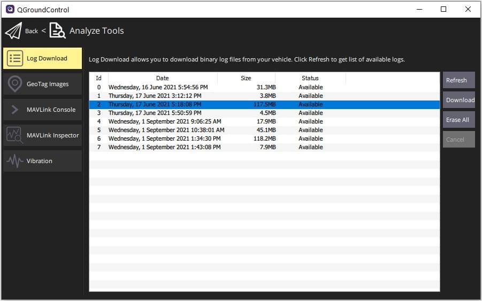Screen dimensions: 482x301
Task: Click the MAVLink Console chevron icon
Action: (x=15, y=110)
